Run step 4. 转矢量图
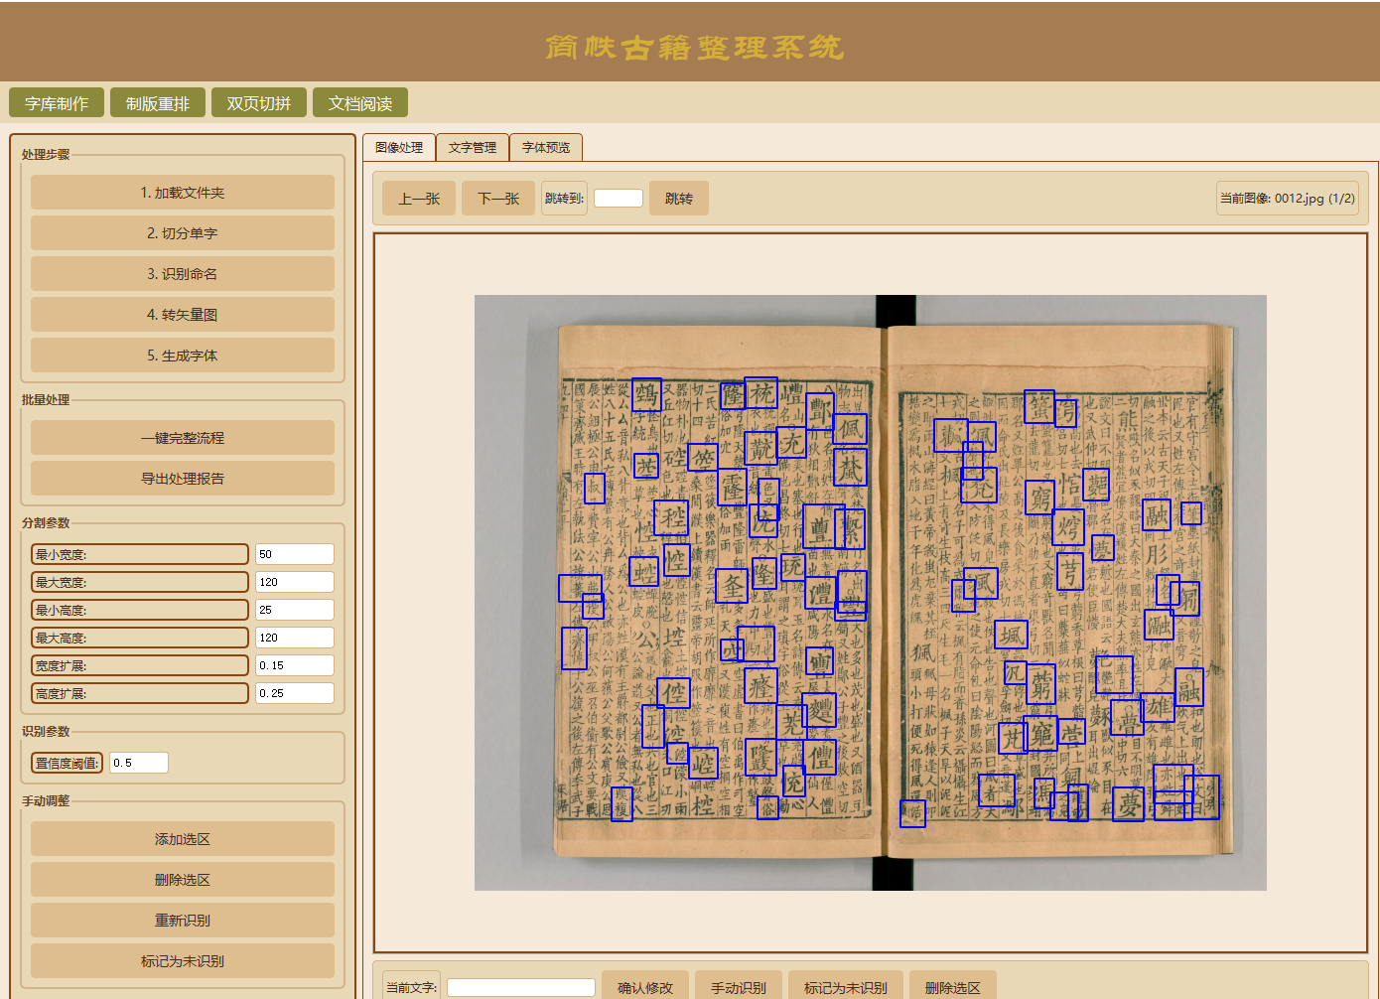The image size is (1380, 999). pos(183,315)
